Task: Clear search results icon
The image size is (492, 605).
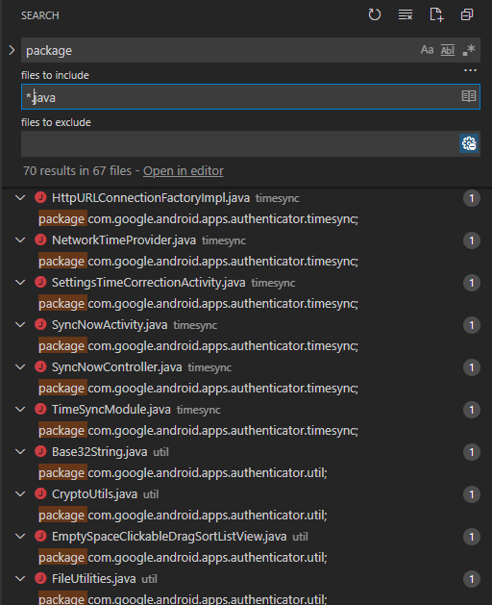Action: [x=406, y=15]
